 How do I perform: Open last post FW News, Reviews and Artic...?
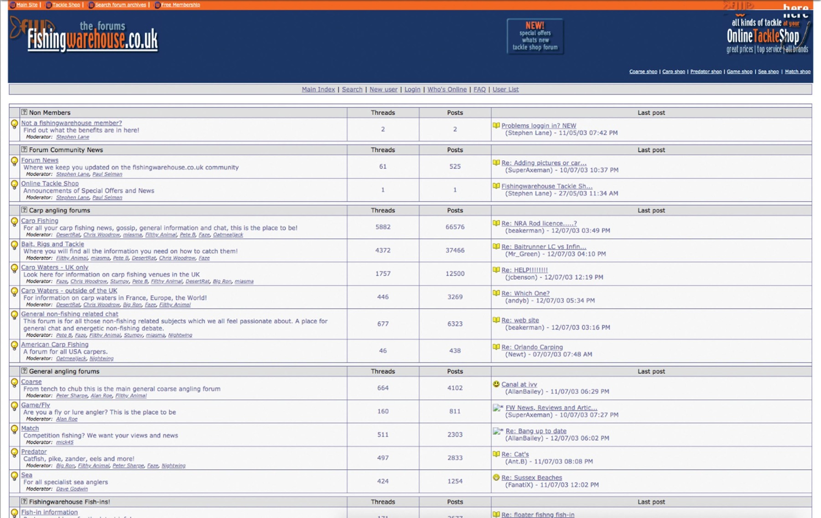(551, 408)
